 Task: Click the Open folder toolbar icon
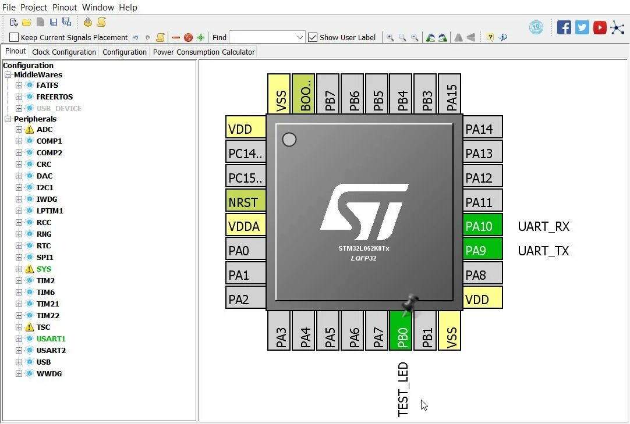27,23
